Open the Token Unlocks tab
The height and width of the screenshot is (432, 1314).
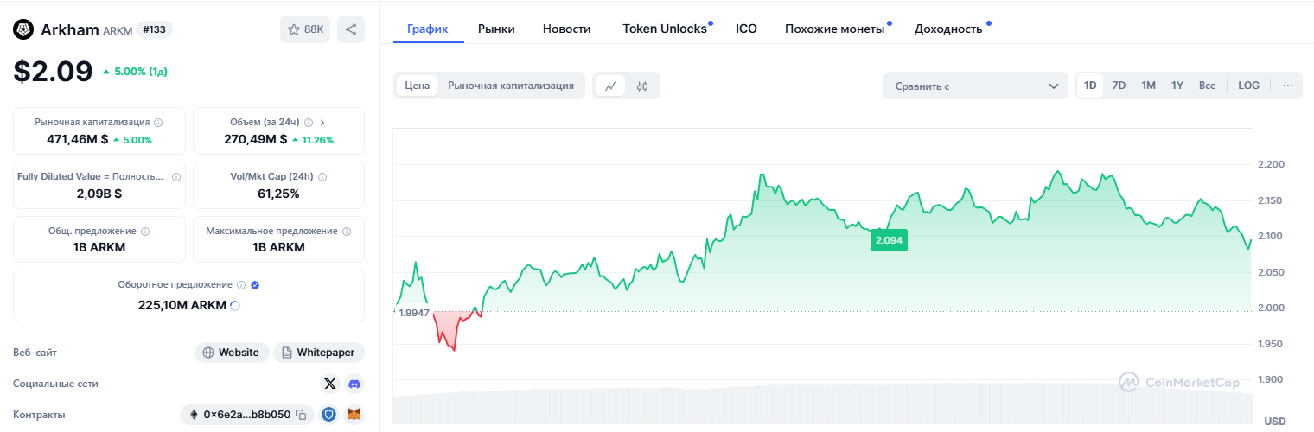[665, 29]
